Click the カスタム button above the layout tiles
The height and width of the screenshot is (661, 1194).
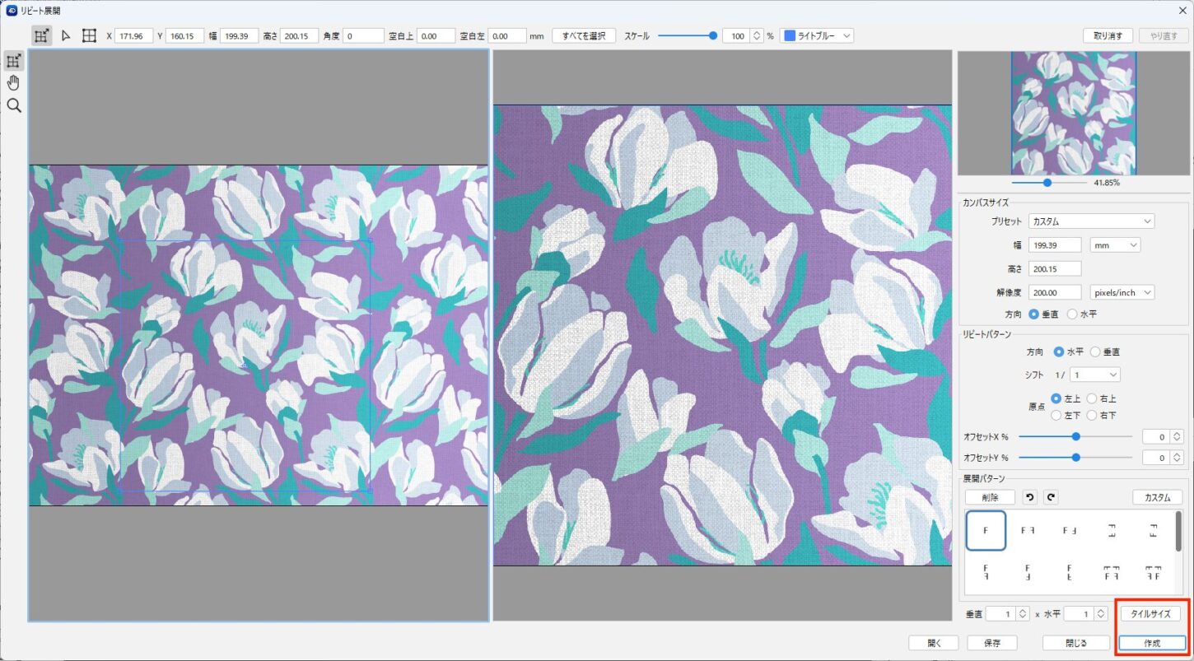pyautogui.click(x=1158, y=497)
